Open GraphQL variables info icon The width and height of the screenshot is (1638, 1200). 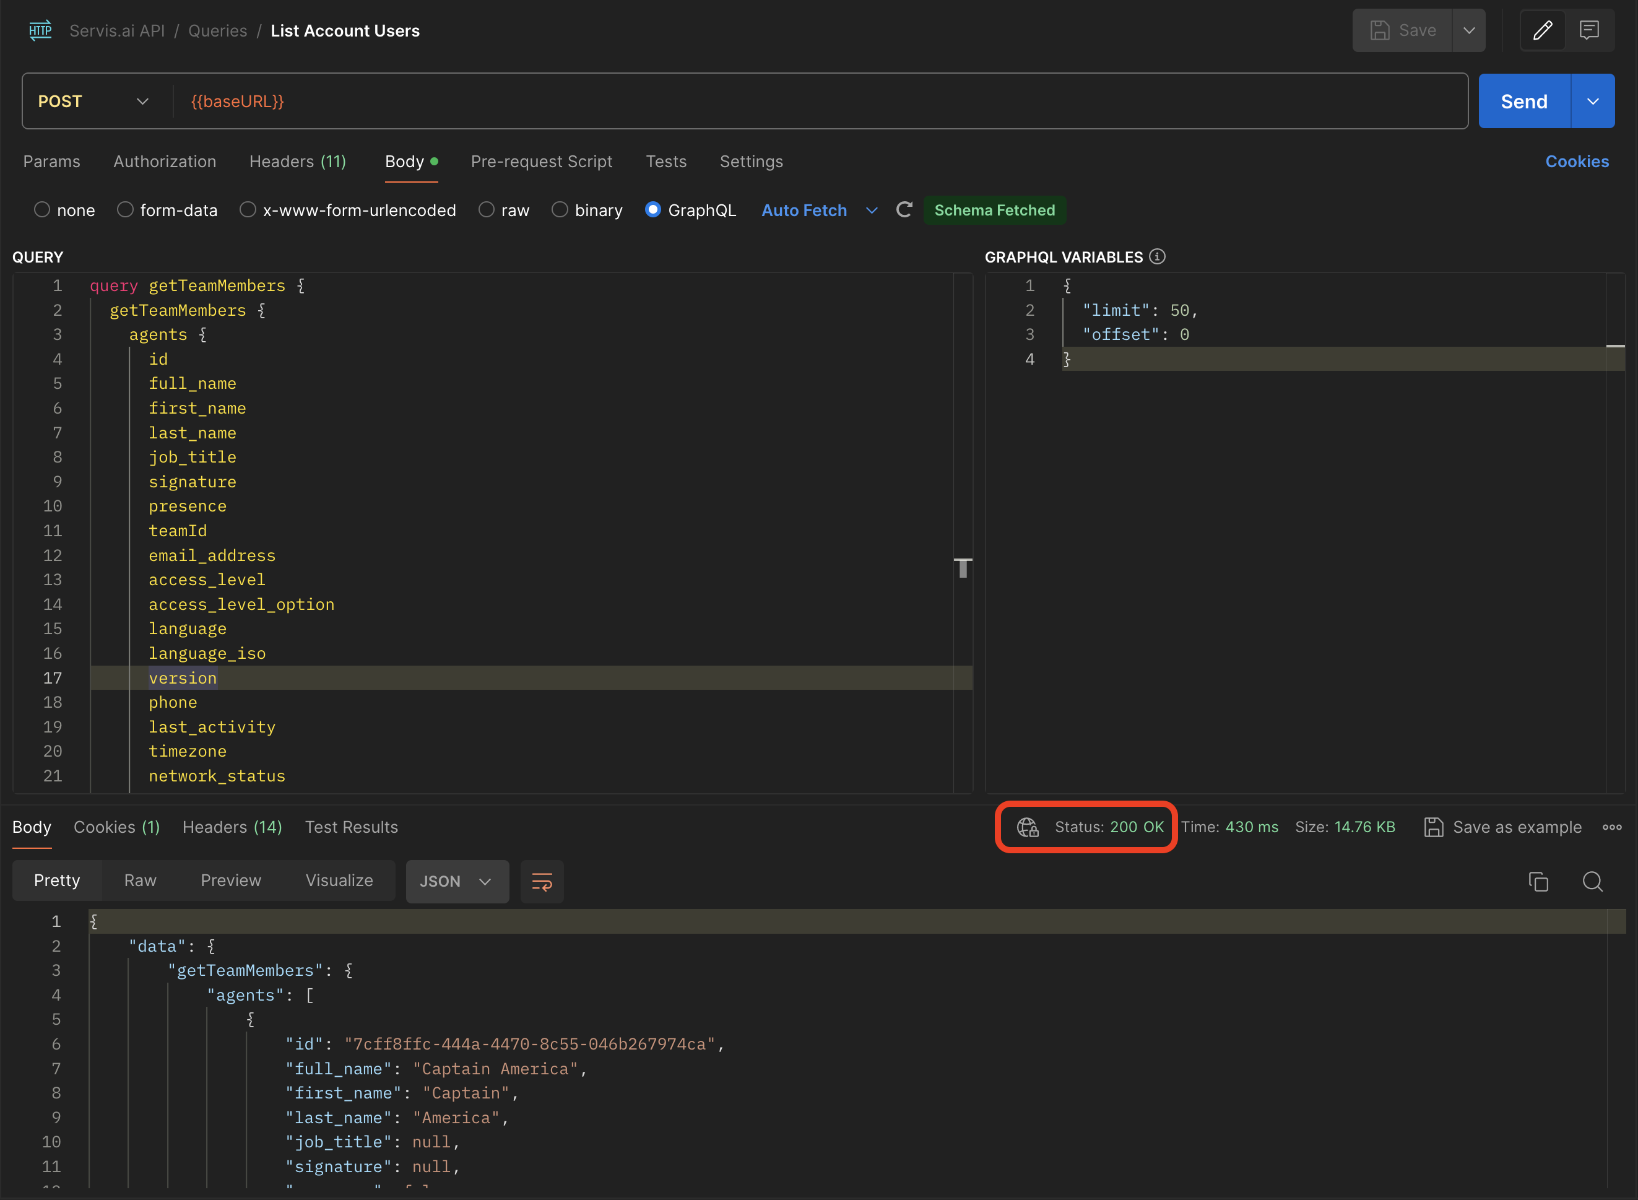coord(1158,256)
